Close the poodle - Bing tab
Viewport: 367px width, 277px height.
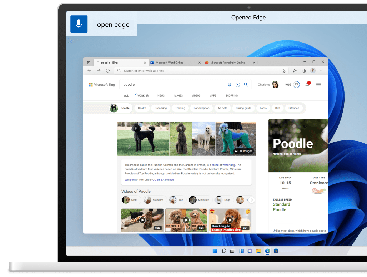point(145,63)
